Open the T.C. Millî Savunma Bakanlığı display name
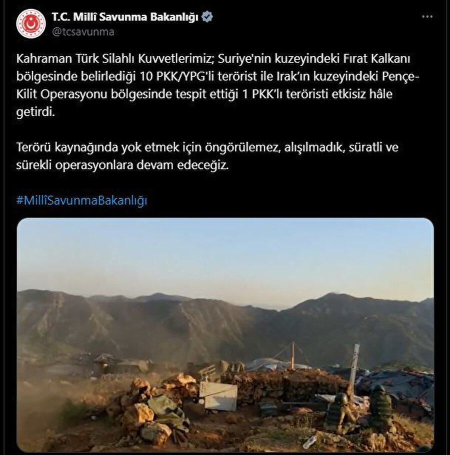Screen dimensions: 450x455 (x=125, y=17)
